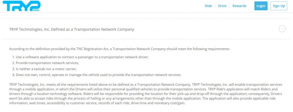Click the 'through a mobile application' paragraph line
This screenshot has height=112, width=293.
coord(143,89)
